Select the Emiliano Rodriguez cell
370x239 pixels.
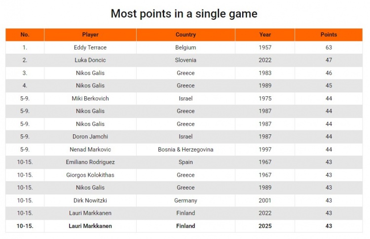tap(90, 162)
